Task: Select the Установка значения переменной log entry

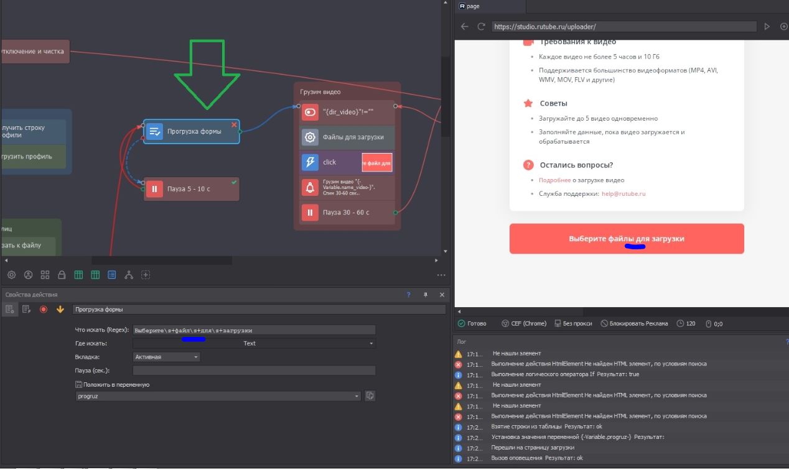Action: (621, 437)
